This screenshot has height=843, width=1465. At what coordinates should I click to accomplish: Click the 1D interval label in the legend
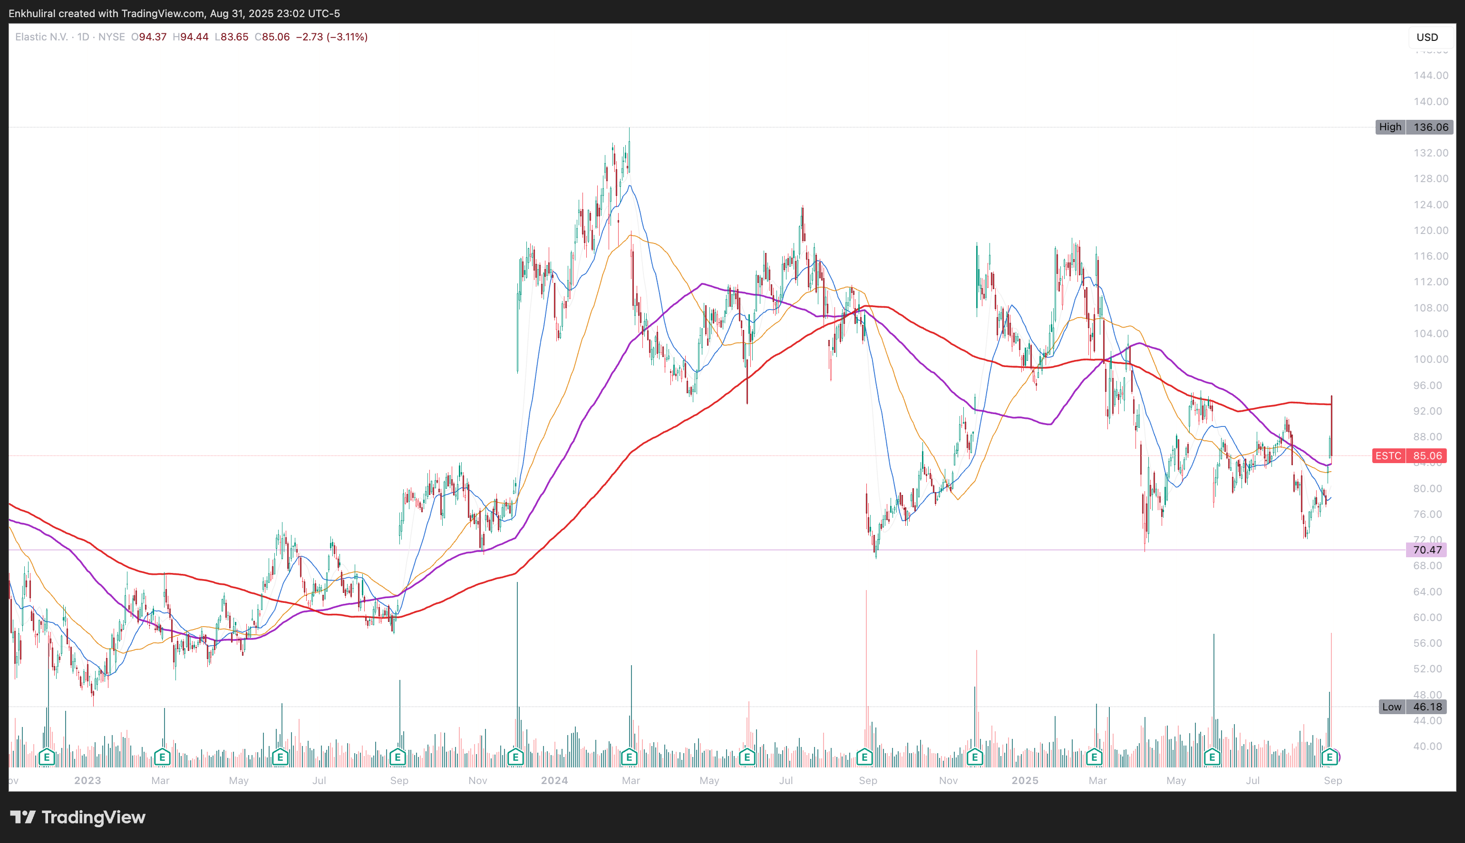pyautogui.click(x=83, y=37)
